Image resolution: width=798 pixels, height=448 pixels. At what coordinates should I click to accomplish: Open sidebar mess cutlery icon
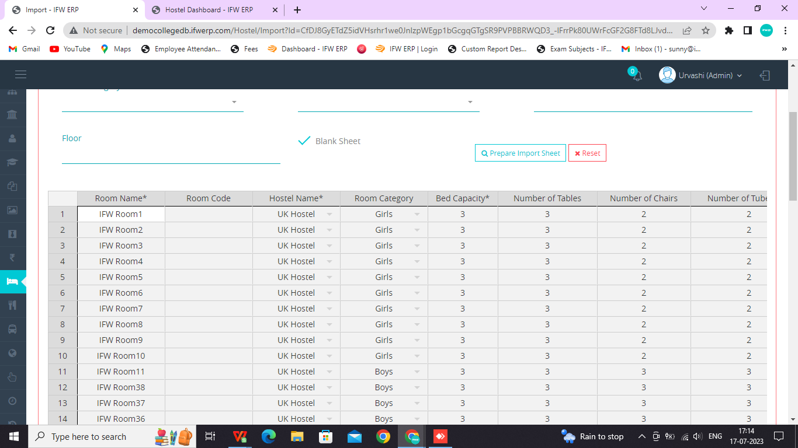pos(12,305)
